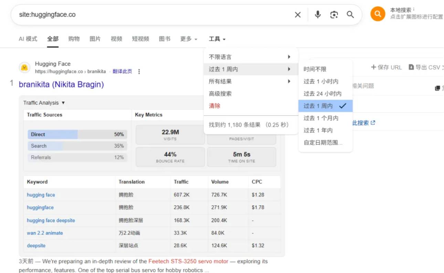Switch to the AI 模式 tab
Viewport: 444px width, 273px height.
point(28,39)
